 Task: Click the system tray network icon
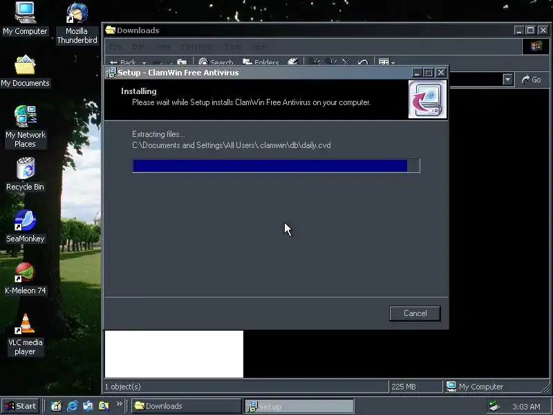[494, 406]
